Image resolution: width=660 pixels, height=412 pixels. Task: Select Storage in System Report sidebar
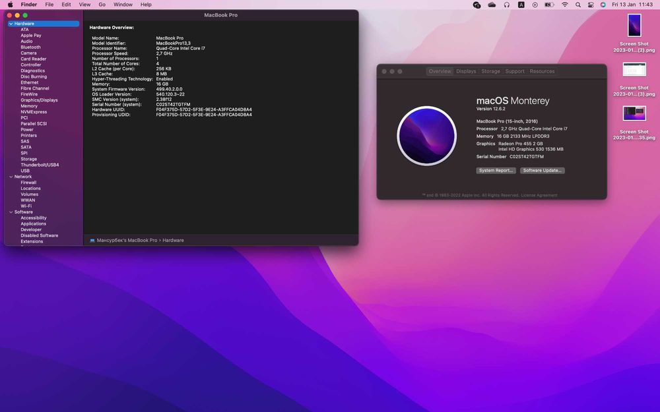[x=28, y=160]
